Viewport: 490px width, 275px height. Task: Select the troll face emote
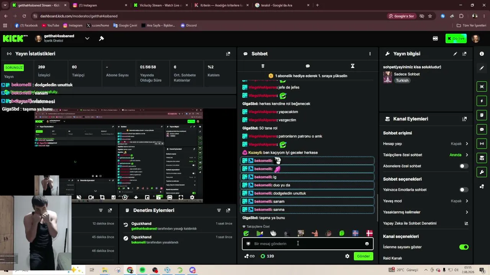273,233
